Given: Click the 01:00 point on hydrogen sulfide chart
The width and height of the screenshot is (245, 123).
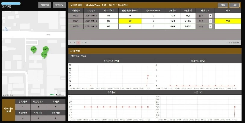Looking at the screenshot, I should (170, 86).
